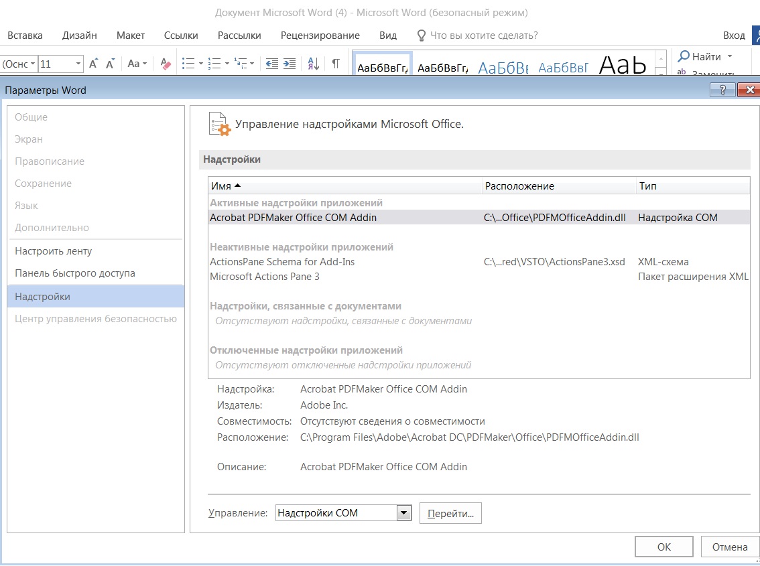The height and width of the screenshot is (566, 760).
Task: Click the numbered list icon
Action: (x=214, y=64)
